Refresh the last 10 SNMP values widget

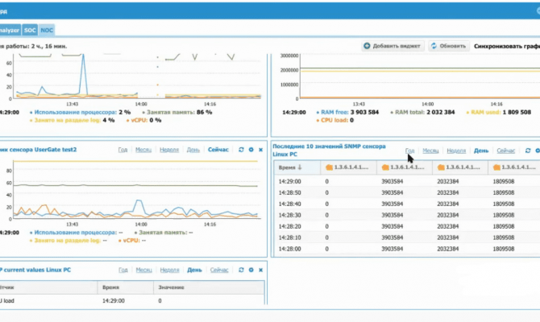pyautogui.click(x=527, y=151)
